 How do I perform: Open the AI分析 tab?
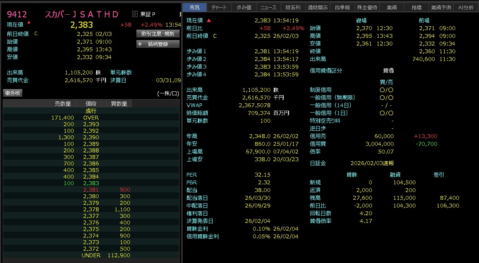coord(466,7)
